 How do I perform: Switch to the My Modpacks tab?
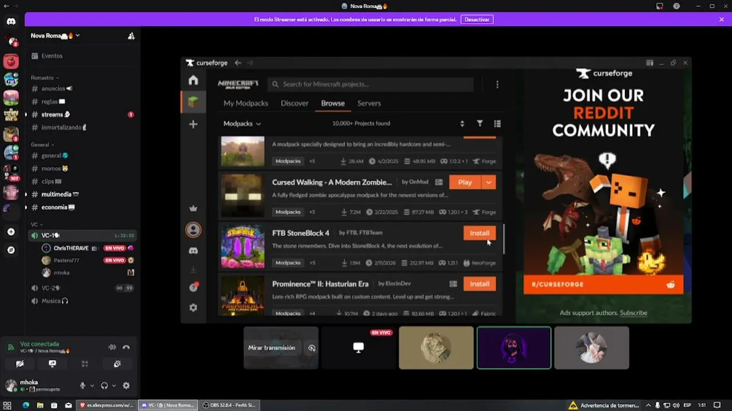pos(246,103)
